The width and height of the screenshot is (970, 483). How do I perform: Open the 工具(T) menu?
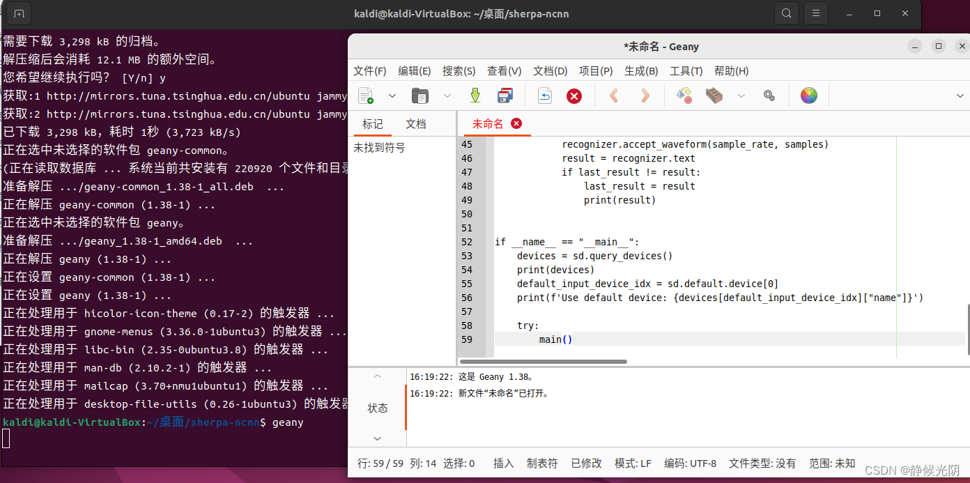686,71
